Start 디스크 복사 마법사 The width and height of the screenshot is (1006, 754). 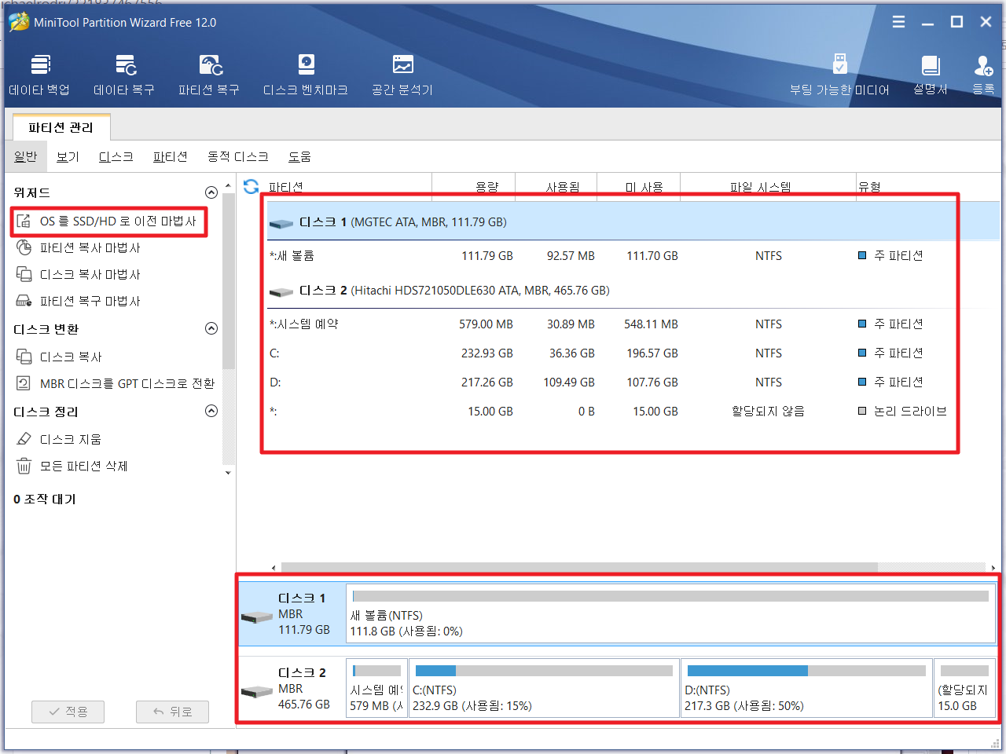(79, 275)
